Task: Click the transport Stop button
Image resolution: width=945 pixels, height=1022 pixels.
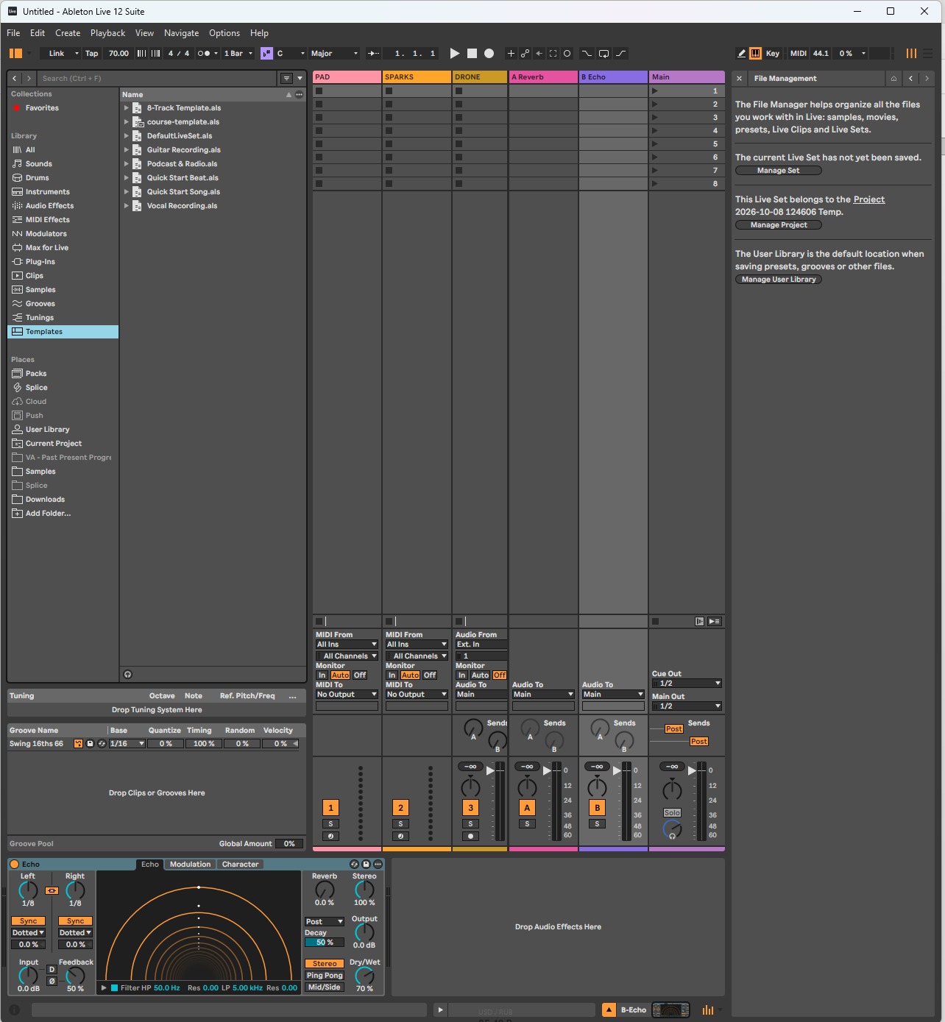Action: [x=473, y=54]
